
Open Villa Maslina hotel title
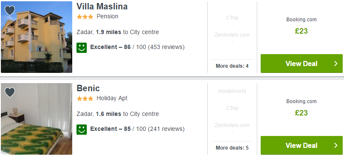pyautogui.click(x=102, y=6)
